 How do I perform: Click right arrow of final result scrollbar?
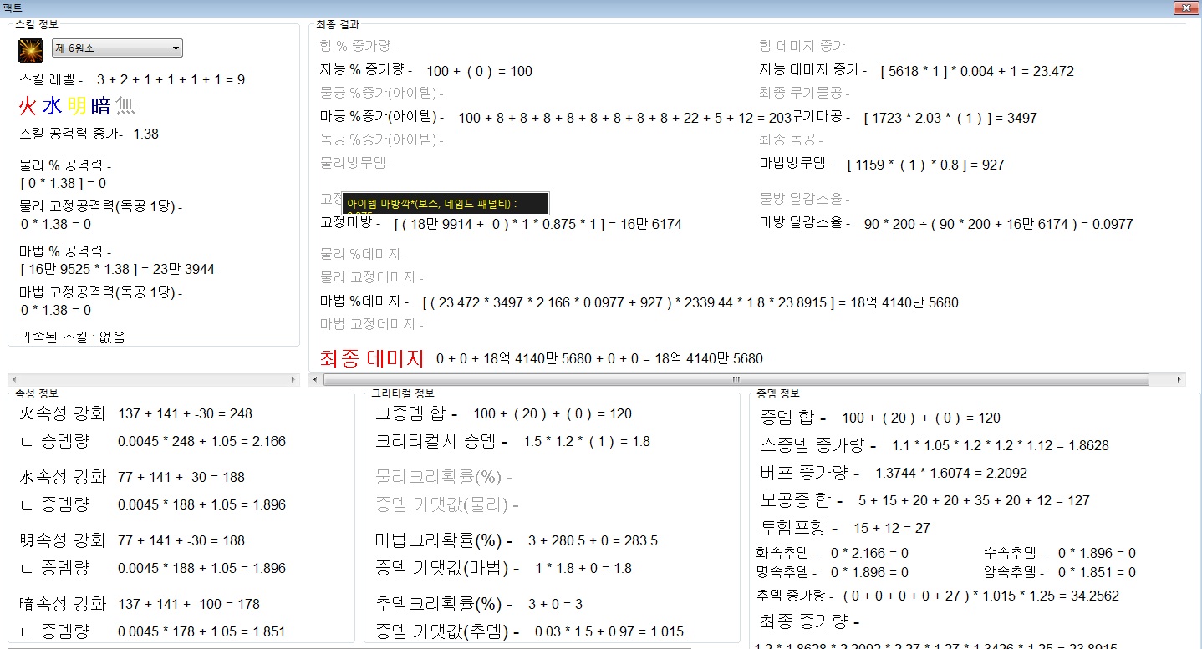click(x=1179, y=379)
